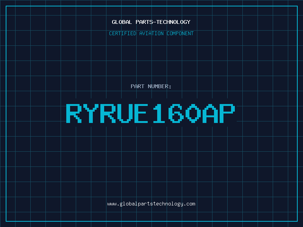
Task: Open the www.globalpartstechnology.com link
Action: [151, 204]
